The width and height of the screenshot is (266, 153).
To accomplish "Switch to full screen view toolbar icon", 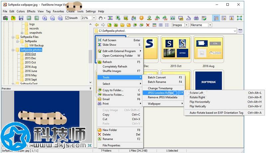I will pos(239,18).
